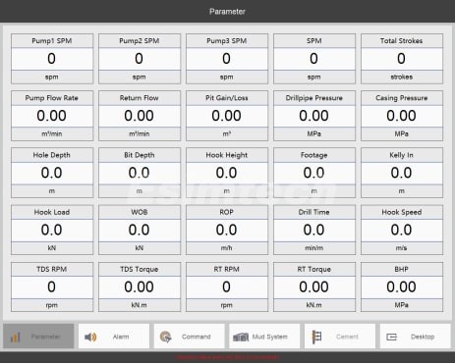This screenshot has width=455, height=364.
Task: Click the Pit Gain/Loss value
Action: coord(227,116)
